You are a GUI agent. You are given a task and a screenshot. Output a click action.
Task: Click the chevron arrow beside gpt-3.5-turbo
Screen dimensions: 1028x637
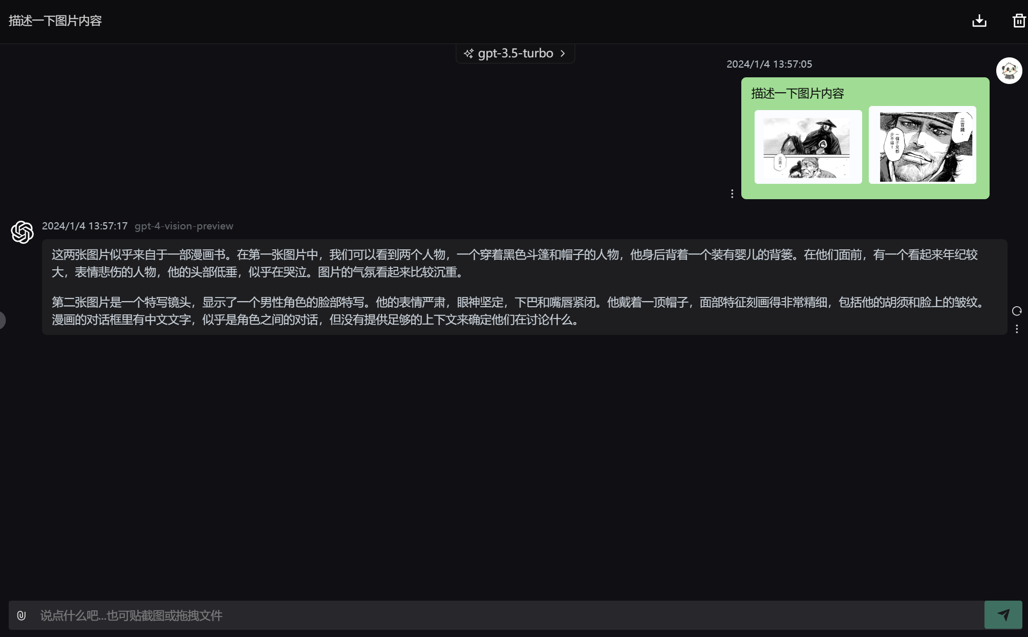tap(563, 53)
